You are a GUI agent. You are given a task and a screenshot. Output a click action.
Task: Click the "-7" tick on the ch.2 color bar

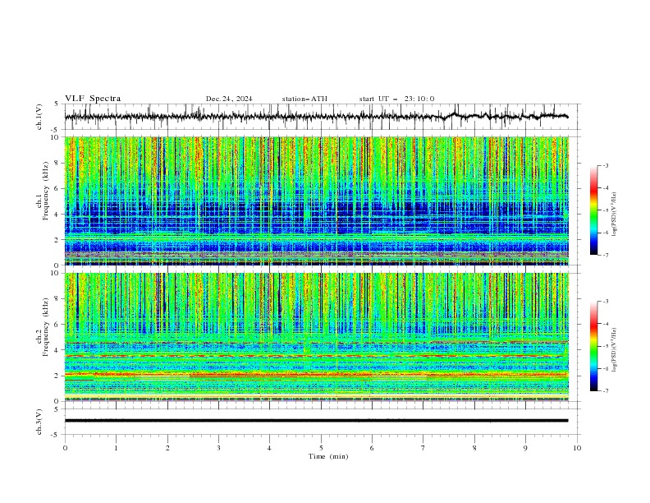pos(606,390)
